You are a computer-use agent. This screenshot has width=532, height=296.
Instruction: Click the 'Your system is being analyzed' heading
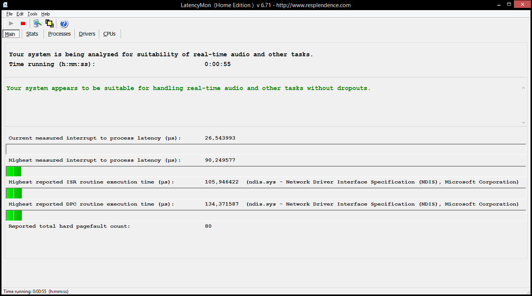coord(161,54)
